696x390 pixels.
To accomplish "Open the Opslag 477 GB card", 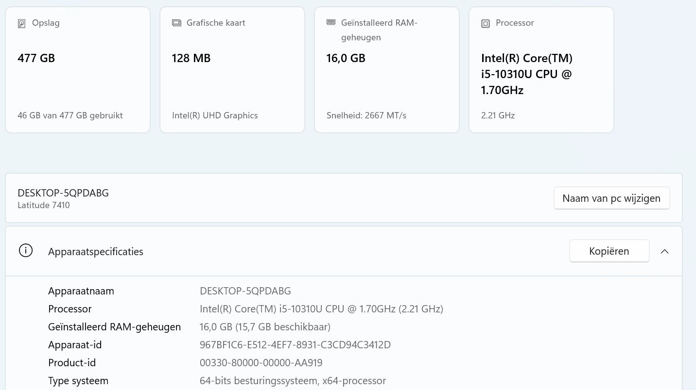I will tap(78, 70).
